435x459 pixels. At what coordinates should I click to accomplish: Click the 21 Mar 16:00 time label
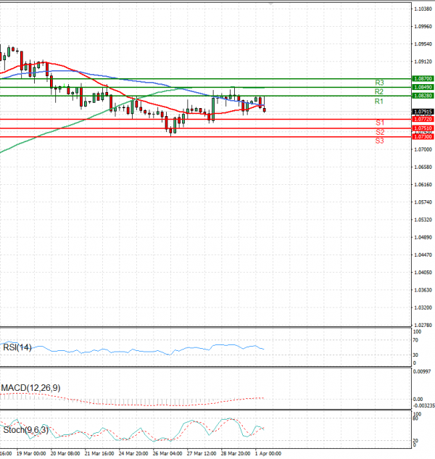99,453
